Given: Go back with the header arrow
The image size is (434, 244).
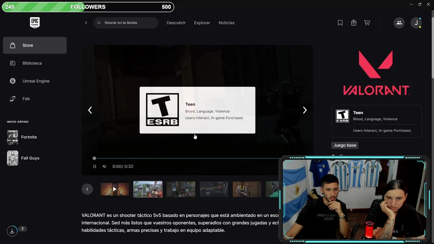Looking at the screenshot, I should tap(86, 23).
